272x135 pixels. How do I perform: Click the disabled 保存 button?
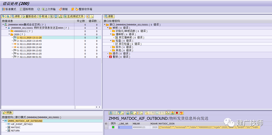[160, 113]
